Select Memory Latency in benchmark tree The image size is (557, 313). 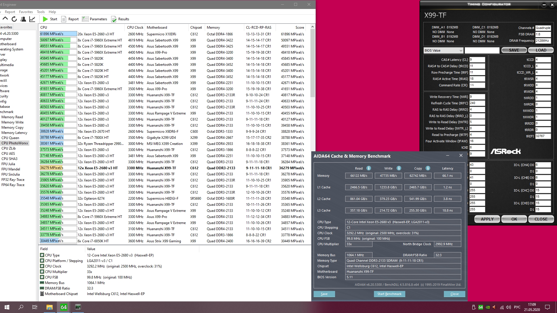[x=14, y=133]
